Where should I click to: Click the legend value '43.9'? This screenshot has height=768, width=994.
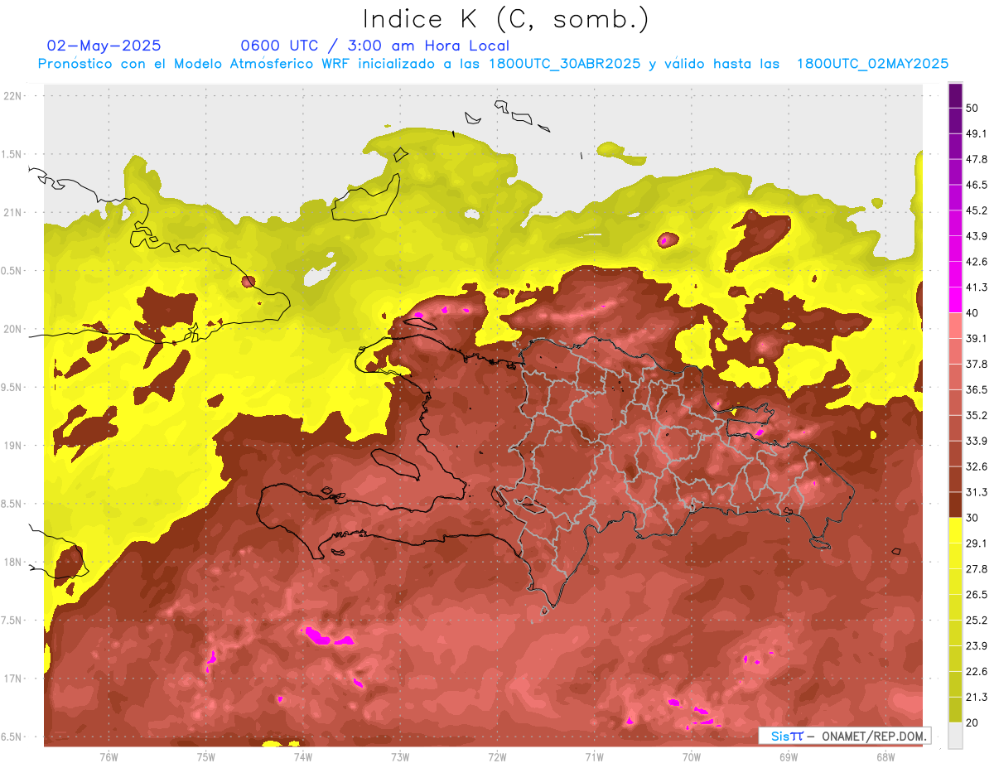tap(977, 236)
